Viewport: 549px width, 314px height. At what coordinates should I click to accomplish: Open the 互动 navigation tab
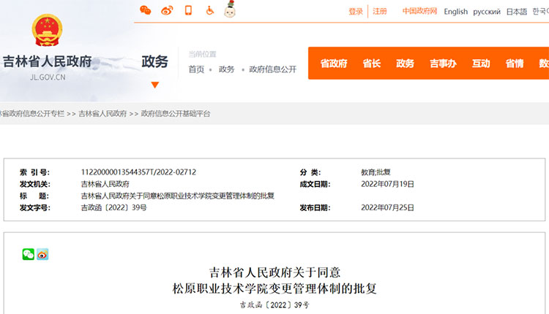point(481,64)
